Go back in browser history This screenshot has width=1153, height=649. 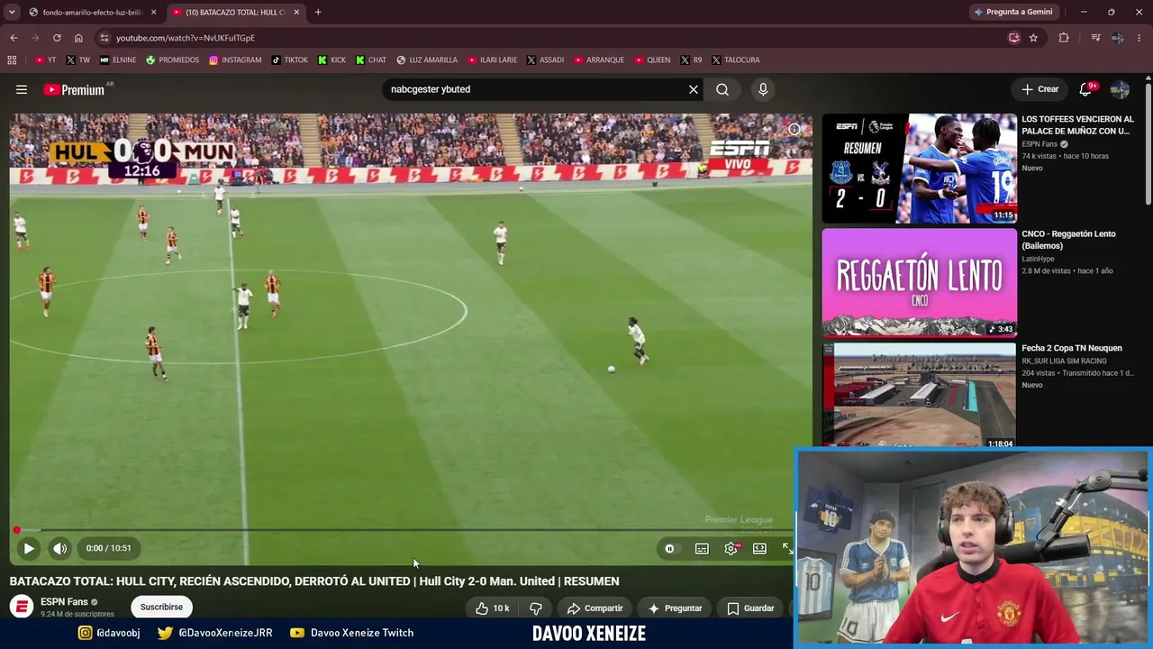point(14,38)
